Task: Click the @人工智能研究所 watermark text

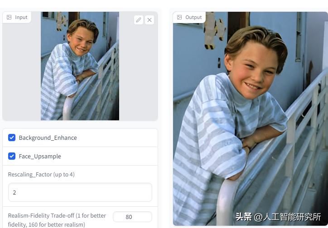Action: pyautogui.click(x=287, y=217)
